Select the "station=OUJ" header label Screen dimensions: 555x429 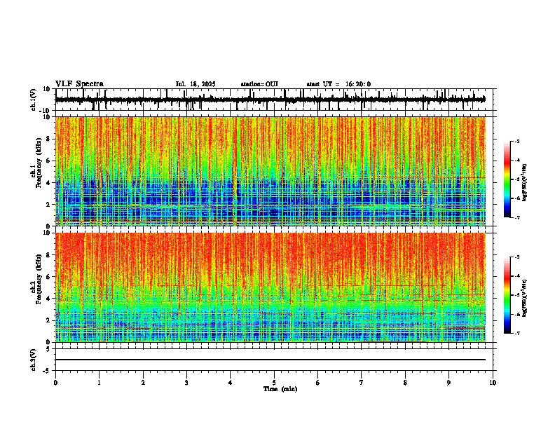(259, 84)
